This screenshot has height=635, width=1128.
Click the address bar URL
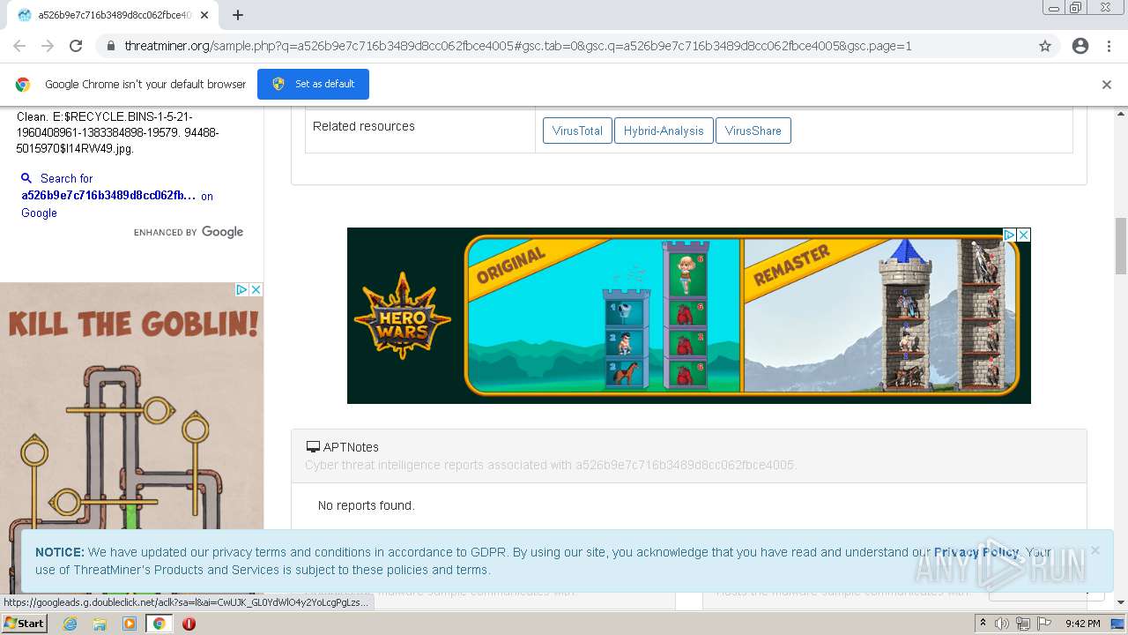518,46
